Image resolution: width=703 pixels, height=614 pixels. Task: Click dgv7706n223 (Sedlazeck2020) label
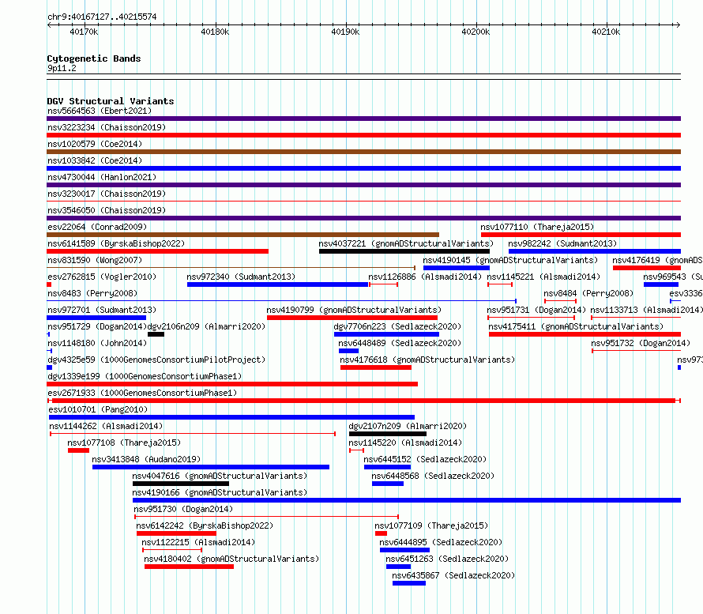[x=397, y=326]
